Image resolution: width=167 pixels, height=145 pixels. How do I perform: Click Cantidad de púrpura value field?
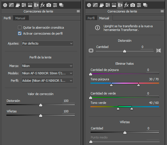coord(153,70)
